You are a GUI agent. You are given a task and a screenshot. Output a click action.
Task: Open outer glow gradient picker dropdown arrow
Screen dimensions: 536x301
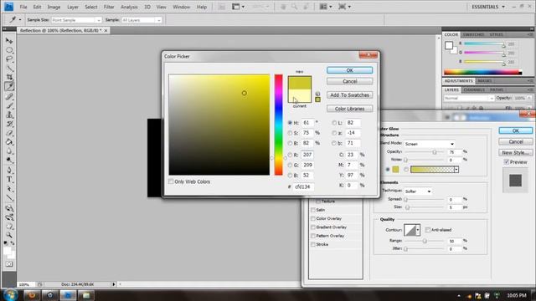[456, 170]
